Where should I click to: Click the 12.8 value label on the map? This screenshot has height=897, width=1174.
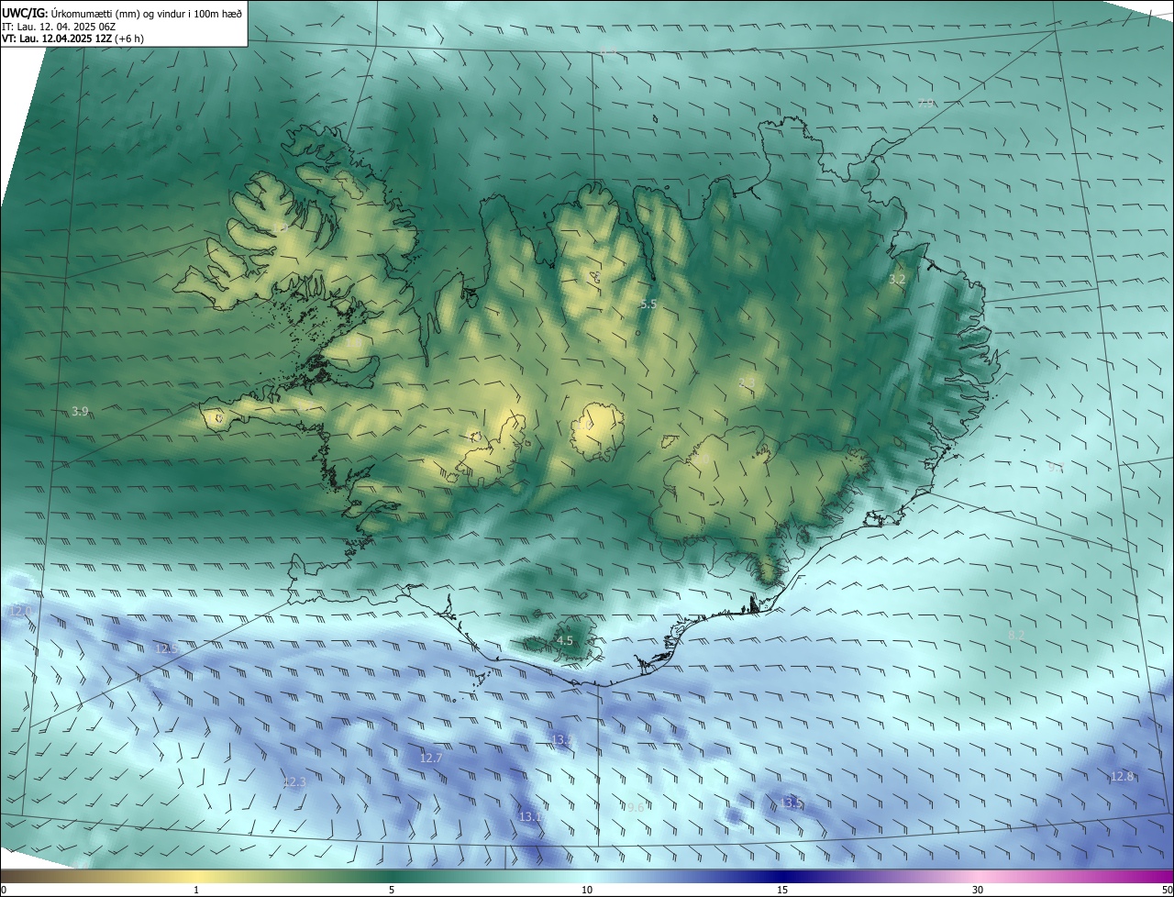[x=1122, y=776]
